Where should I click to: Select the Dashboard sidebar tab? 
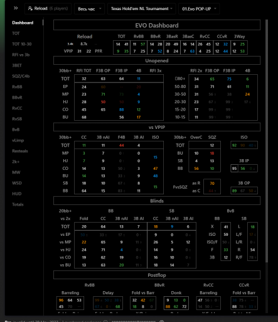click(23, 23)
